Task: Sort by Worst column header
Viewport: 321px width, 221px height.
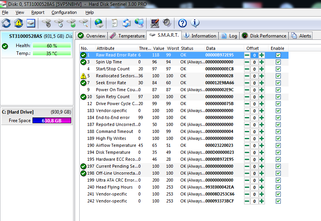Action: 173,48
